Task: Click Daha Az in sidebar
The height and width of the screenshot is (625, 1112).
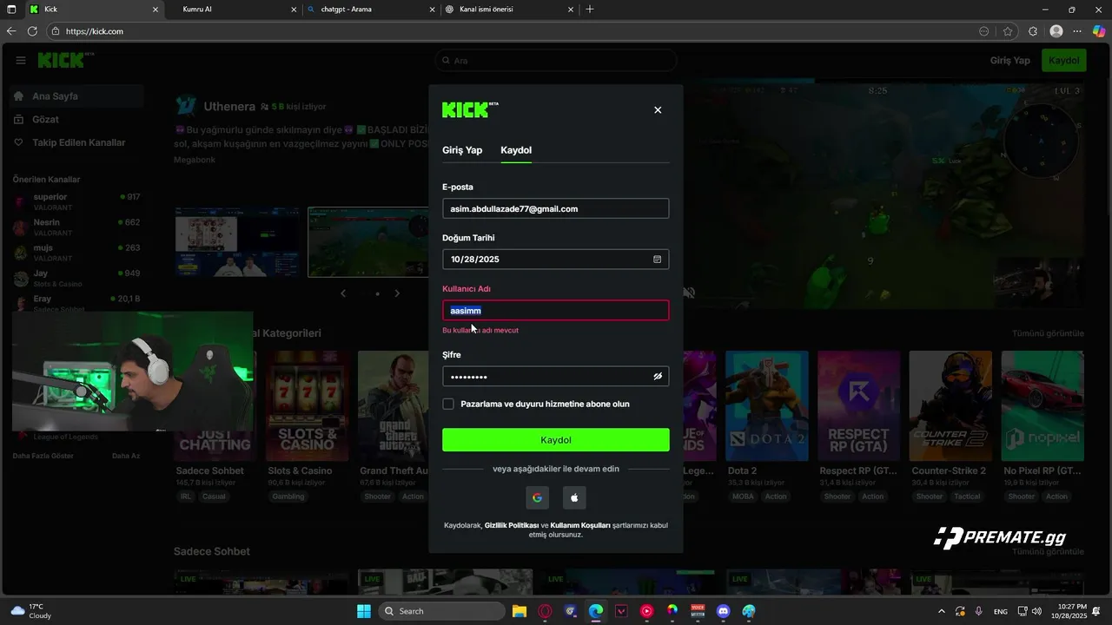Action: (126, 456)
